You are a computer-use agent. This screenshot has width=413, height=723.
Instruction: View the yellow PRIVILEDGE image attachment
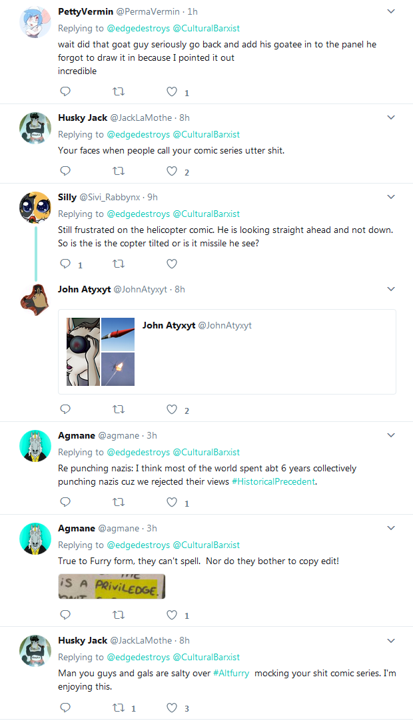[112, 586]
